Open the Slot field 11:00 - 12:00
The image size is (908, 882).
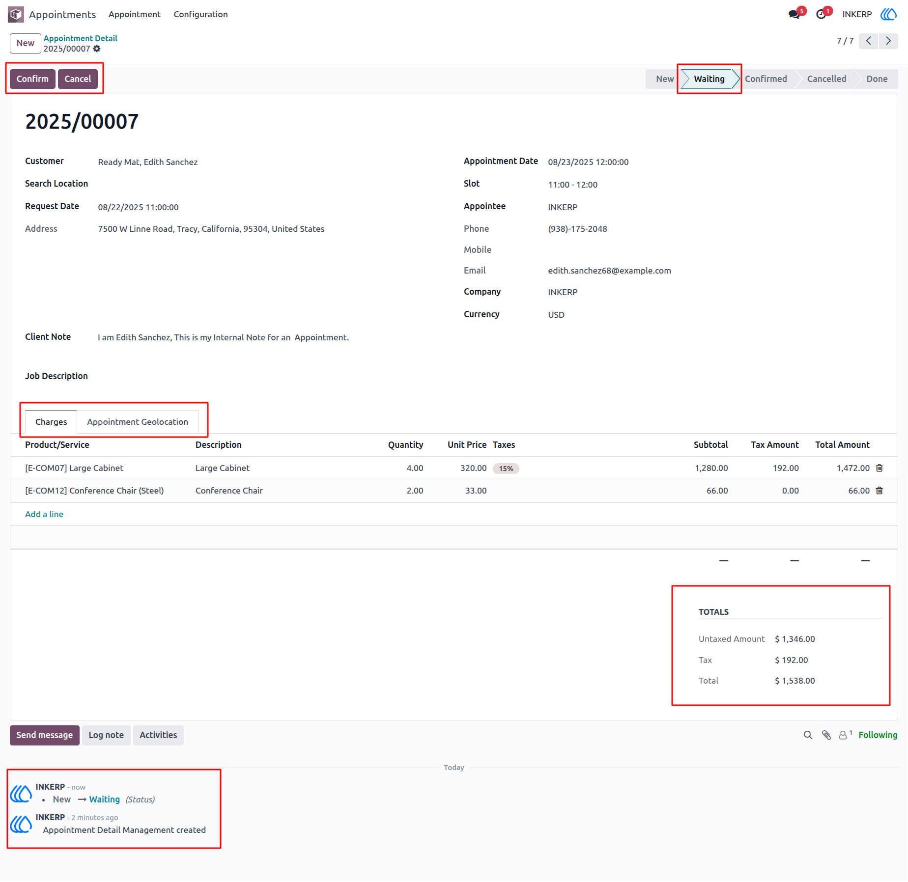pos(573,185)
